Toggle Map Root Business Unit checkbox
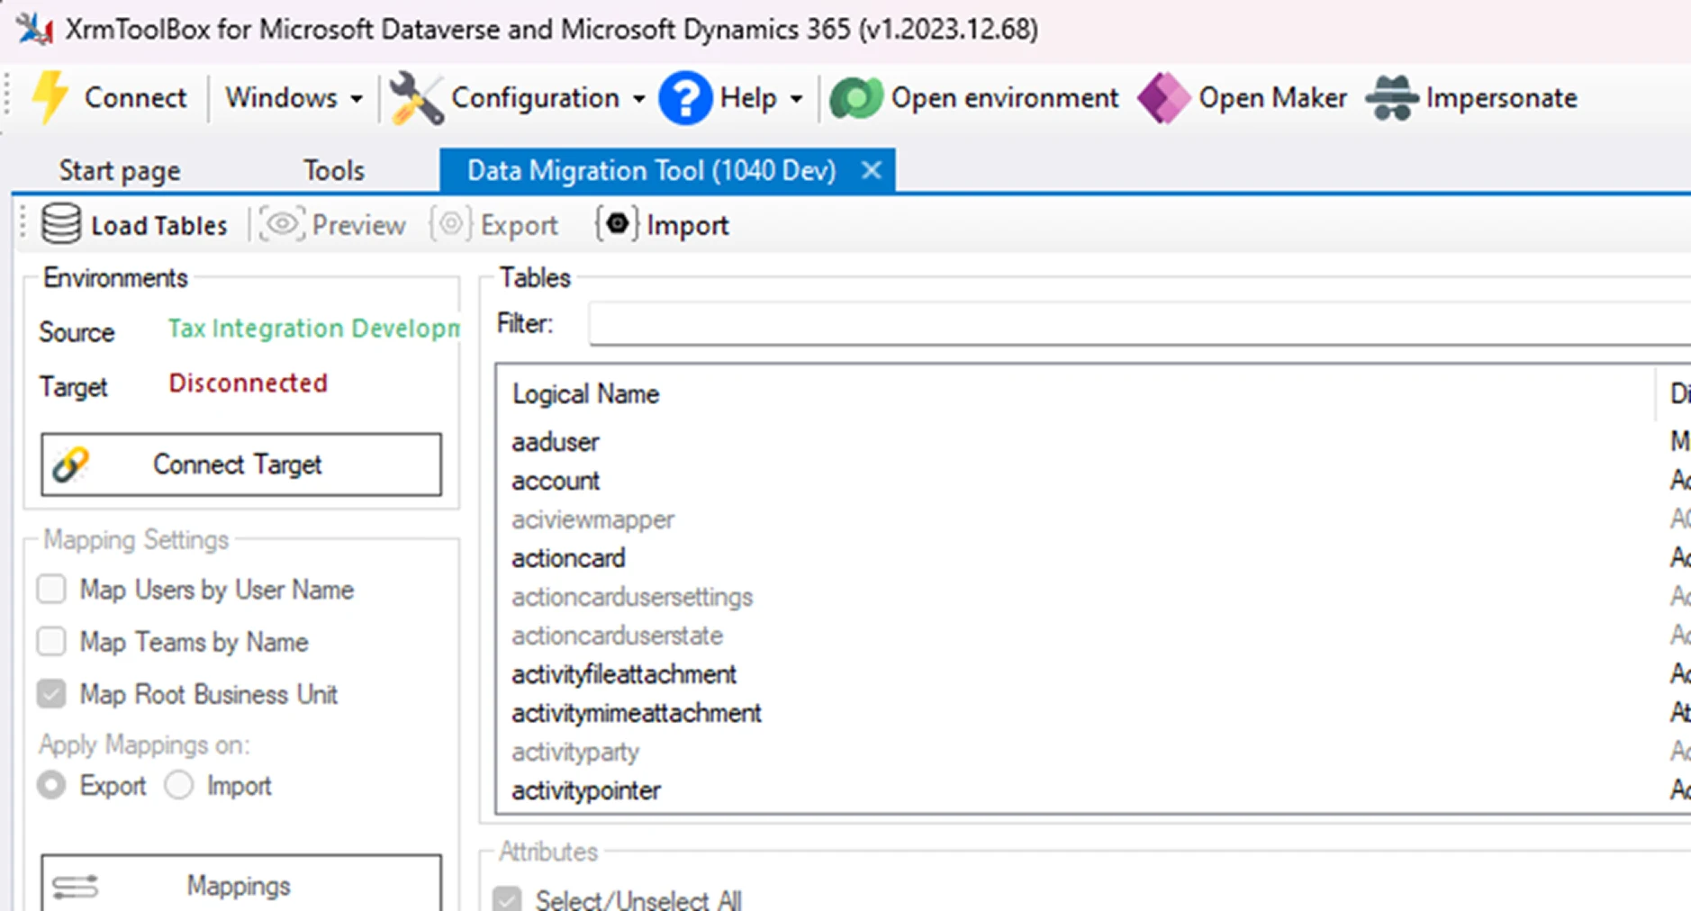Viewport: 1691px width, 911px height. (52, 694)
